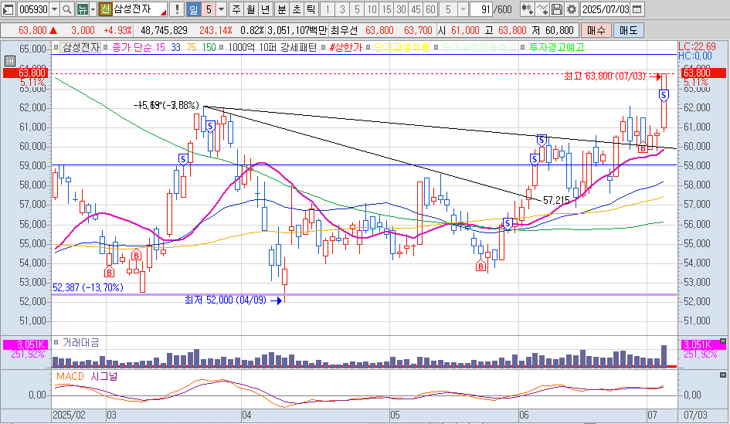Click the save chart floppy disk icon
Image resolution: width=730 pixels, height=424 pixels.
(557, 8)
